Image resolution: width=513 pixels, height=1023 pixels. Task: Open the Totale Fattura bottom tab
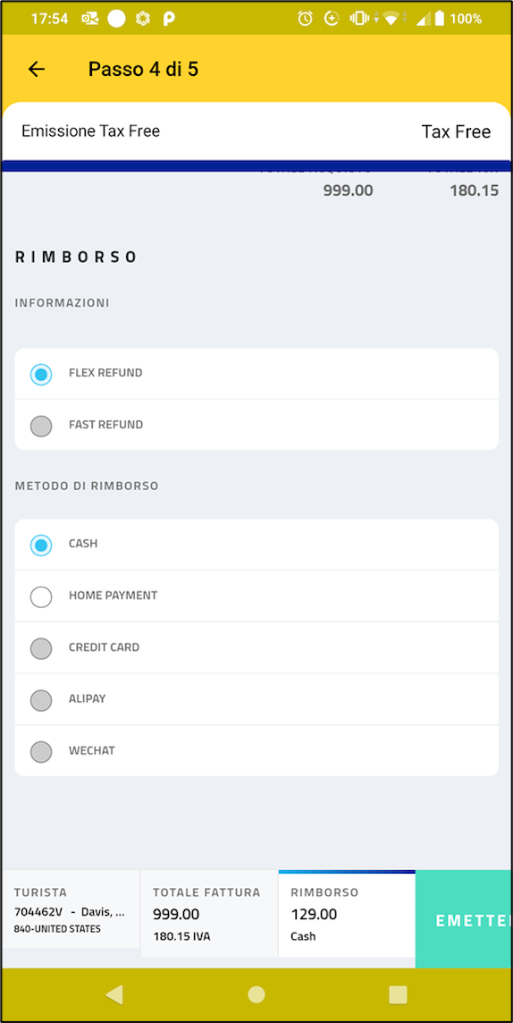pos(209,914)
